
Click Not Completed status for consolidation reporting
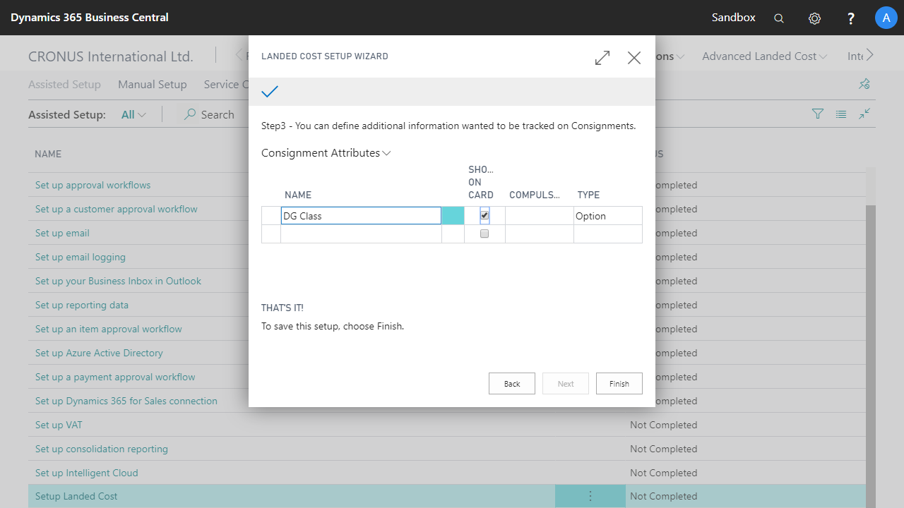663,449
